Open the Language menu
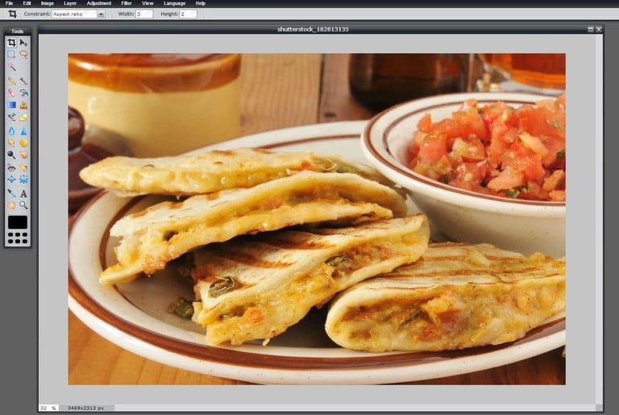This screenshot has height=415, width=619. pos(174,3)
